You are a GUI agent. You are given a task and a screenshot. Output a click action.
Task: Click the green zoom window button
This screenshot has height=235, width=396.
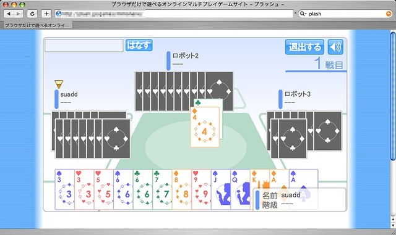click(22, 4)
